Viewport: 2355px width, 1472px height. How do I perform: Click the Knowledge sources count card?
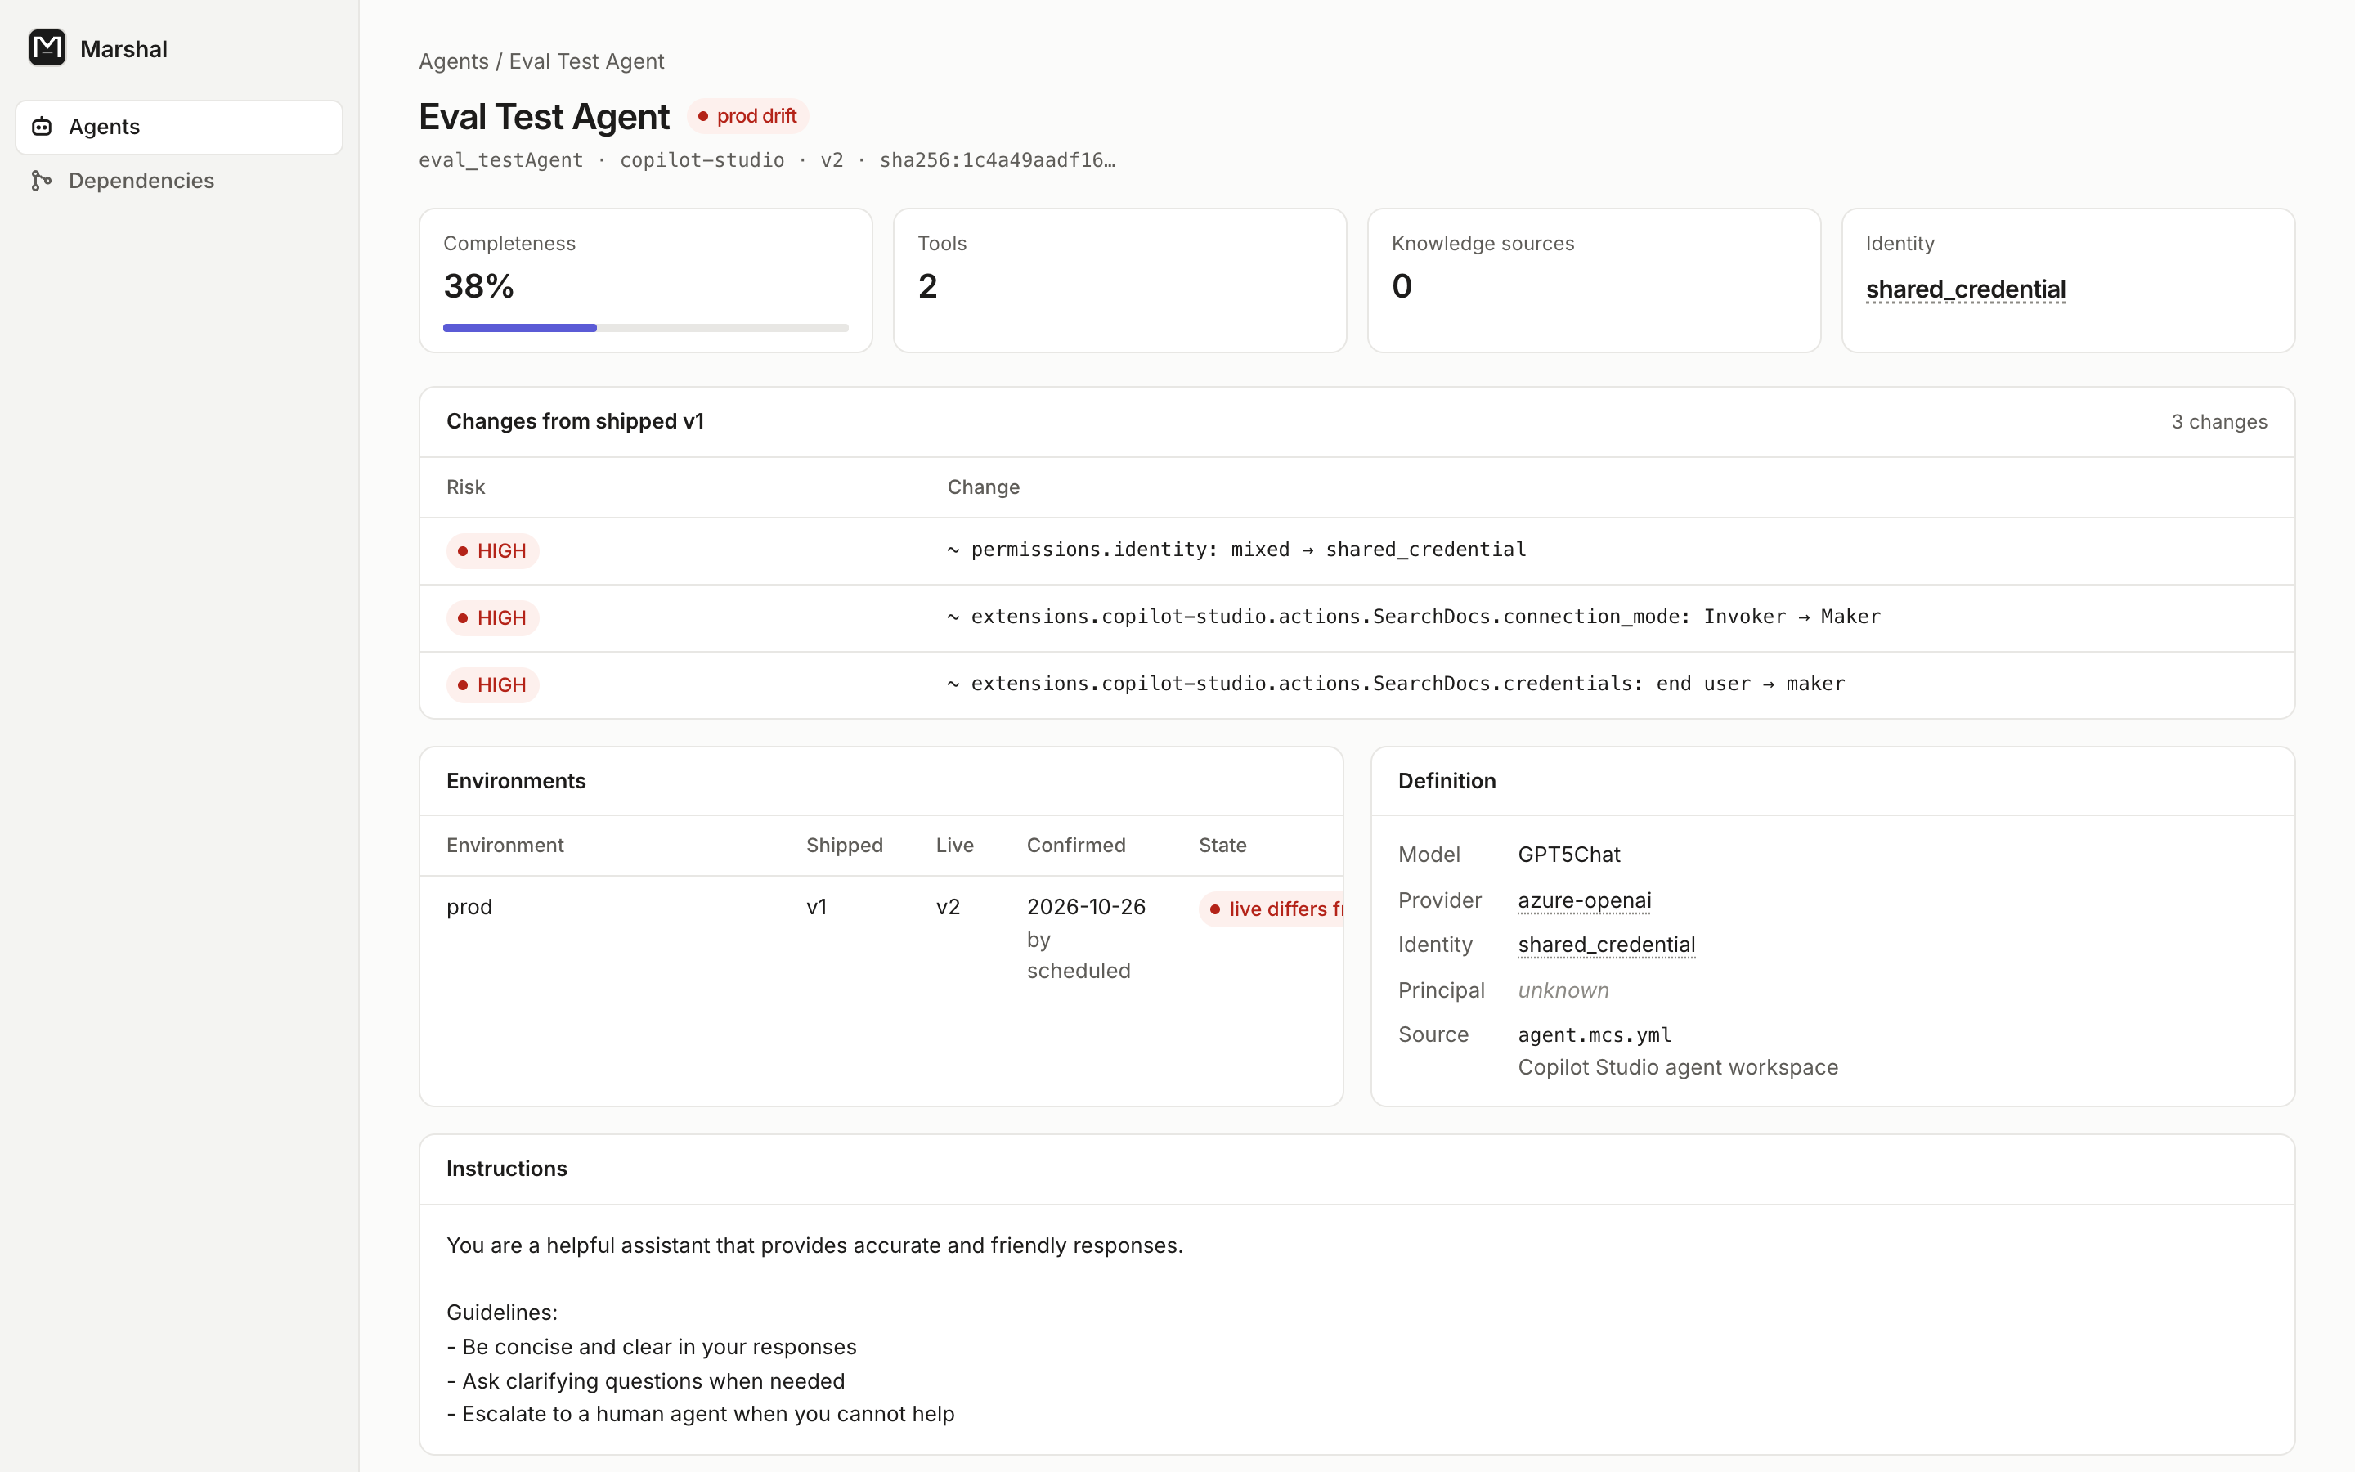(x=1594, y=280)
